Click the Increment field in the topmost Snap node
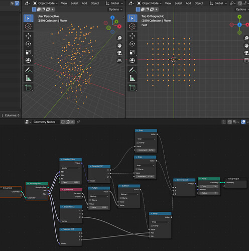 pyautogui.click(x=146, y=150)
